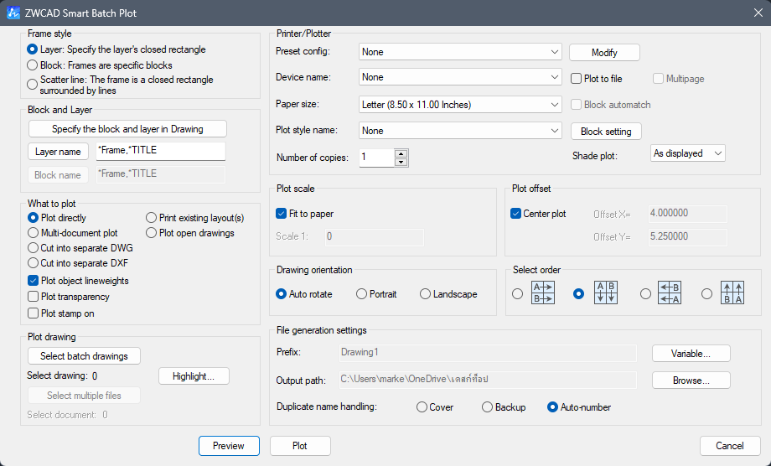
Task: Select Portrait orientation
Action: coord(361,294)
